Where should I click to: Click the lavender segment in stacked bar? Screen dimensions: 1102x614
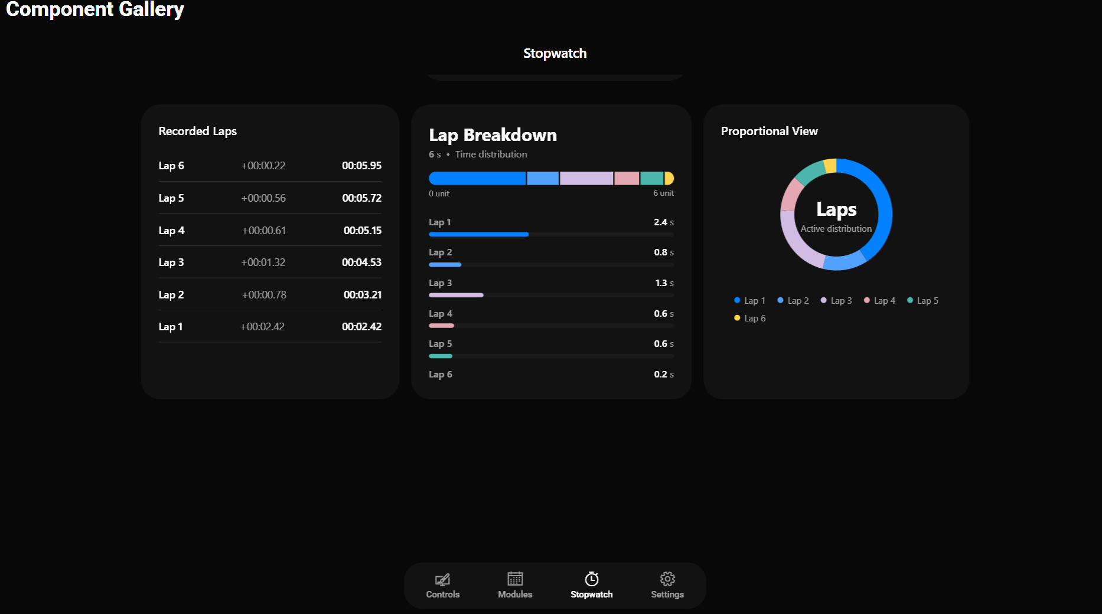[x=586, y=178]
